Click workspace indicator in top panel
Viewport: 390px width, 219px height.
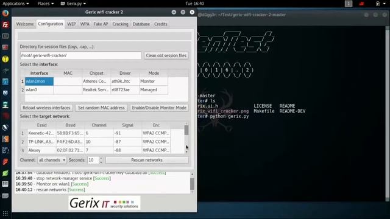(x=349, y=4)
